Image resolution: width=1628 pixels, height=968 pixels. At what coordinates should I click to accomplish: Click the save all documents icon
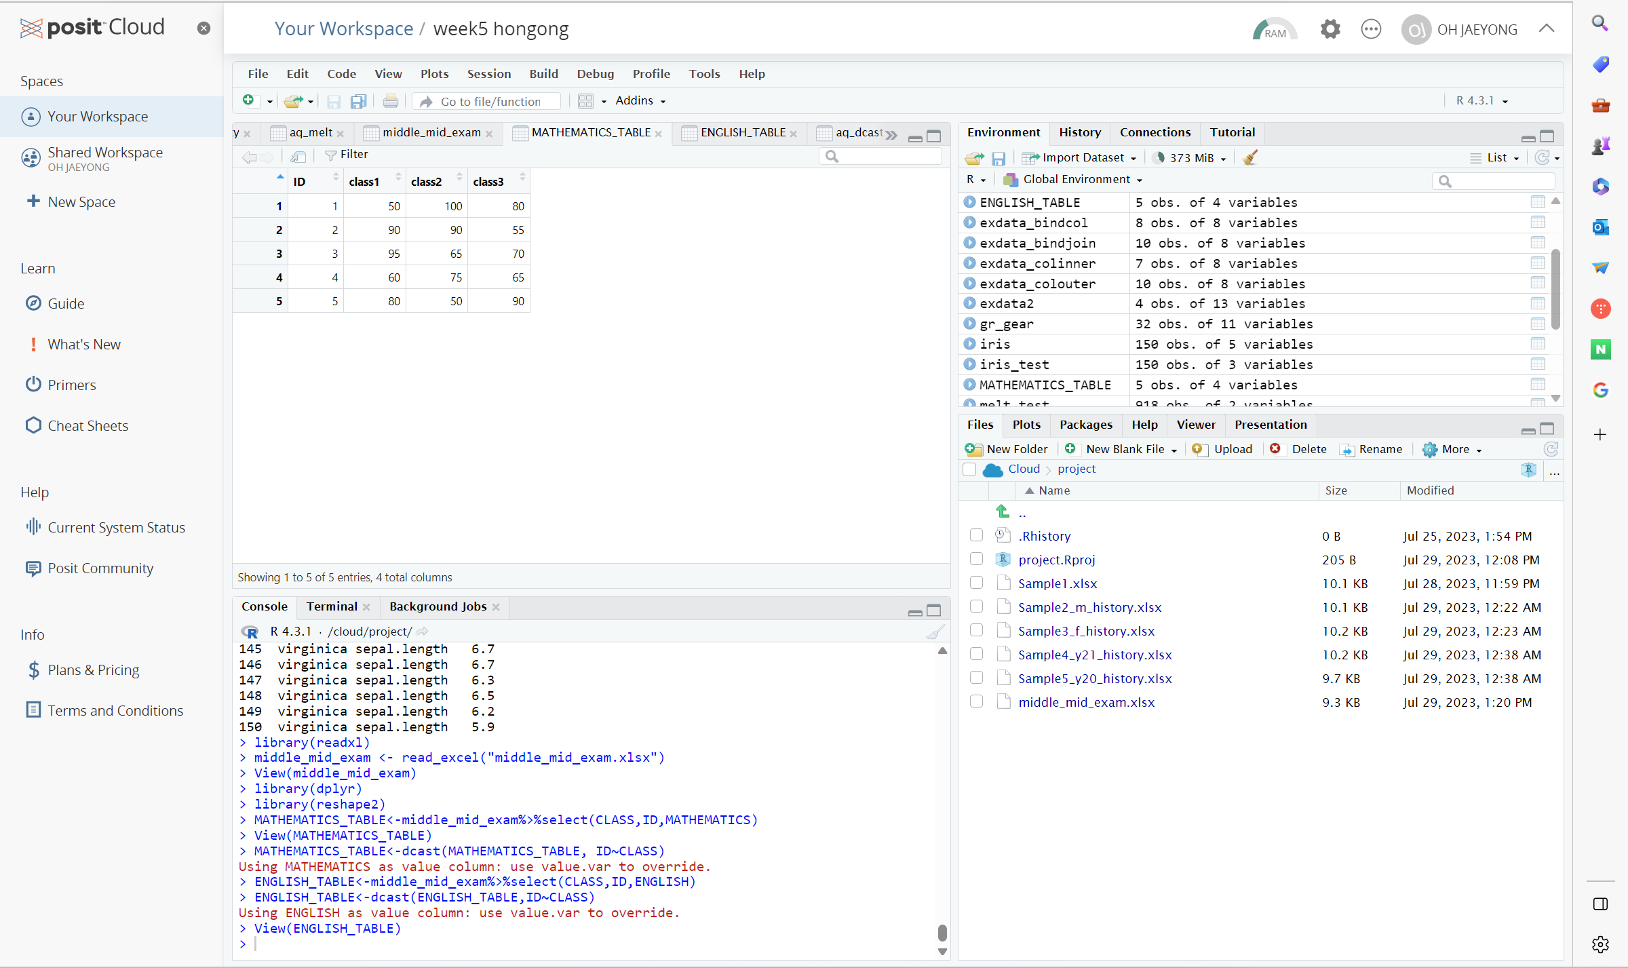pyautogui.click(x=358, y=101)
